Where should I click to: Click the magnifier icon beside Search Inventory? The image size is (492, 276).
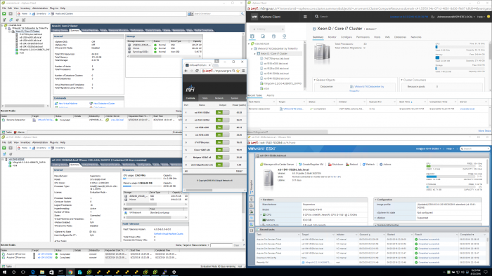click(x=242, y=14)
